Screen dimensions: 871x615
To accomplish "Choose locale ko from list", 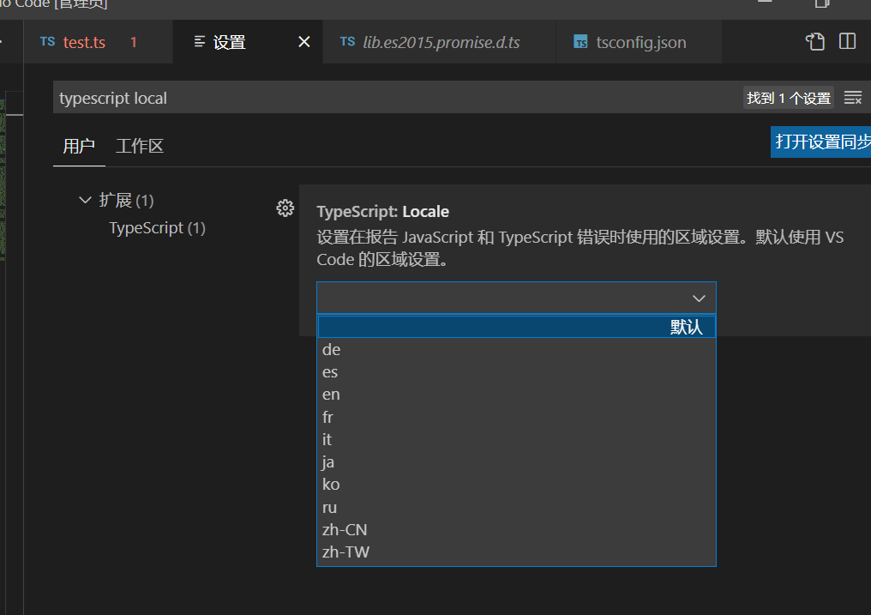I will [x=516, y=485].
